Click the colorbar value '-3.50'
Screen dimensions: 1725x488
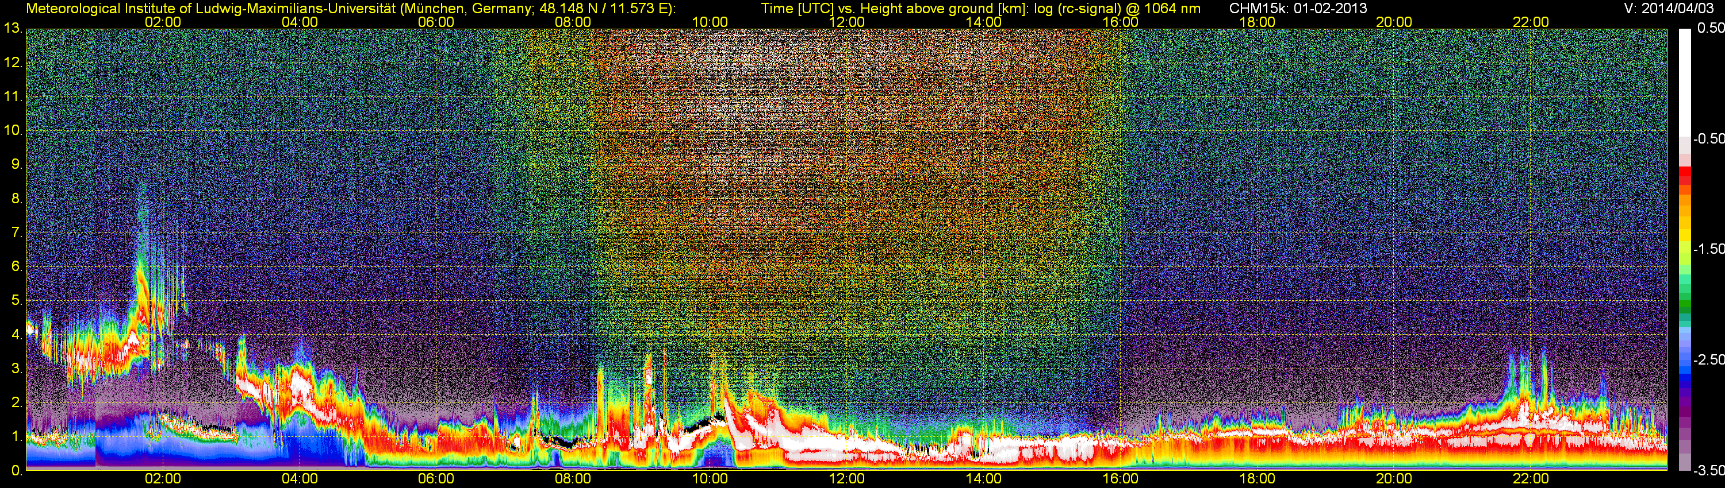coord(1708,471)
